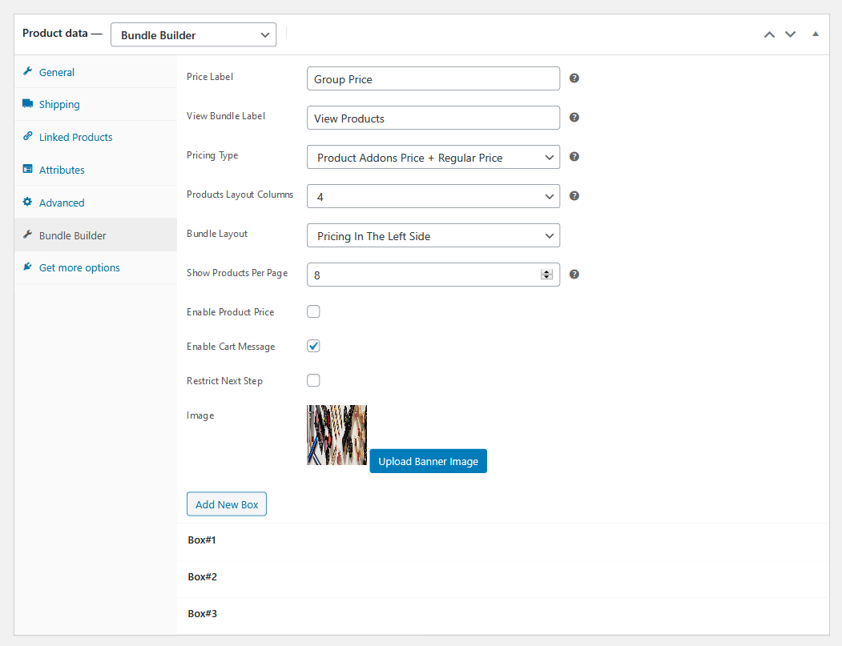Enable the Product Price checkbox
The image size is (842, 646).
(313, 311)
